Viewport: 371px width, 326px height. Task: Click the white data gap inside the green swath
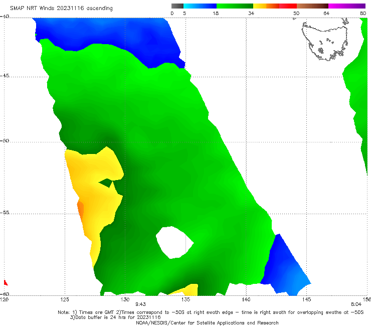(x=174, y=242)
